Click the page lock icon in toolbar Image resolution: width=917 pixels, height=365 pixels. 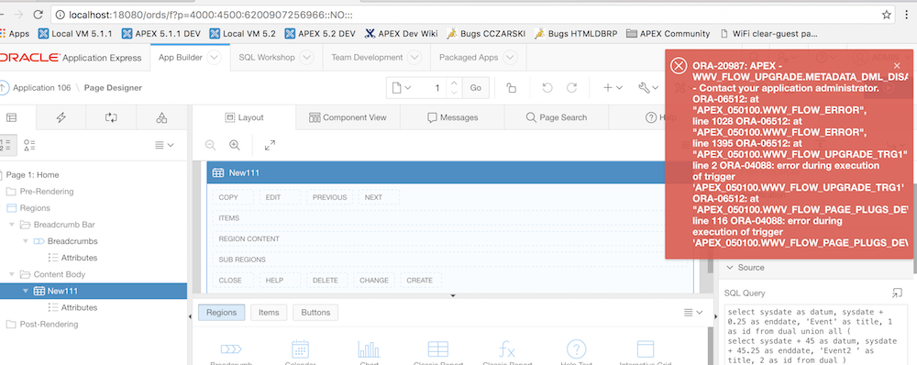pyautogui.click(x=511, y=88)
